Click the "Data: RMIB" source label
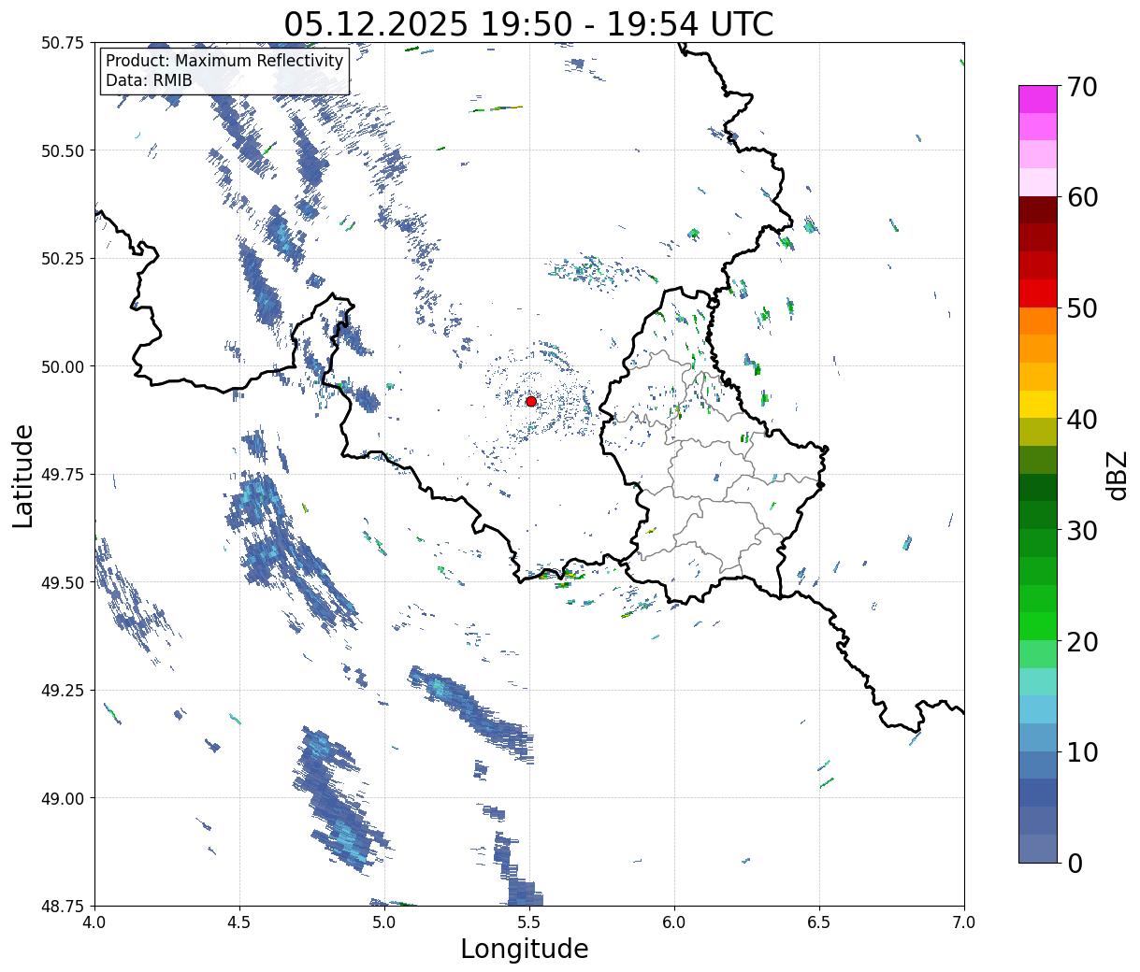This screenshot has width=1140, height=972. (149, 81)
